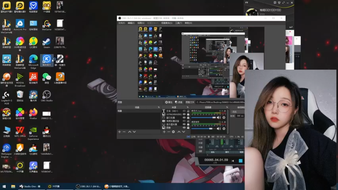338x190 pixels.
Task: Click the remove source minus icon in OBS
Action: click(x=169, y=132)
